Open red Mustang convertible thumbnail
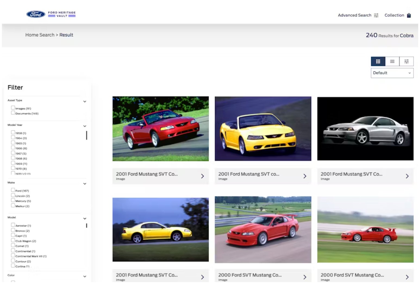Viewport: 419px width, 284px height. point(161,129)
